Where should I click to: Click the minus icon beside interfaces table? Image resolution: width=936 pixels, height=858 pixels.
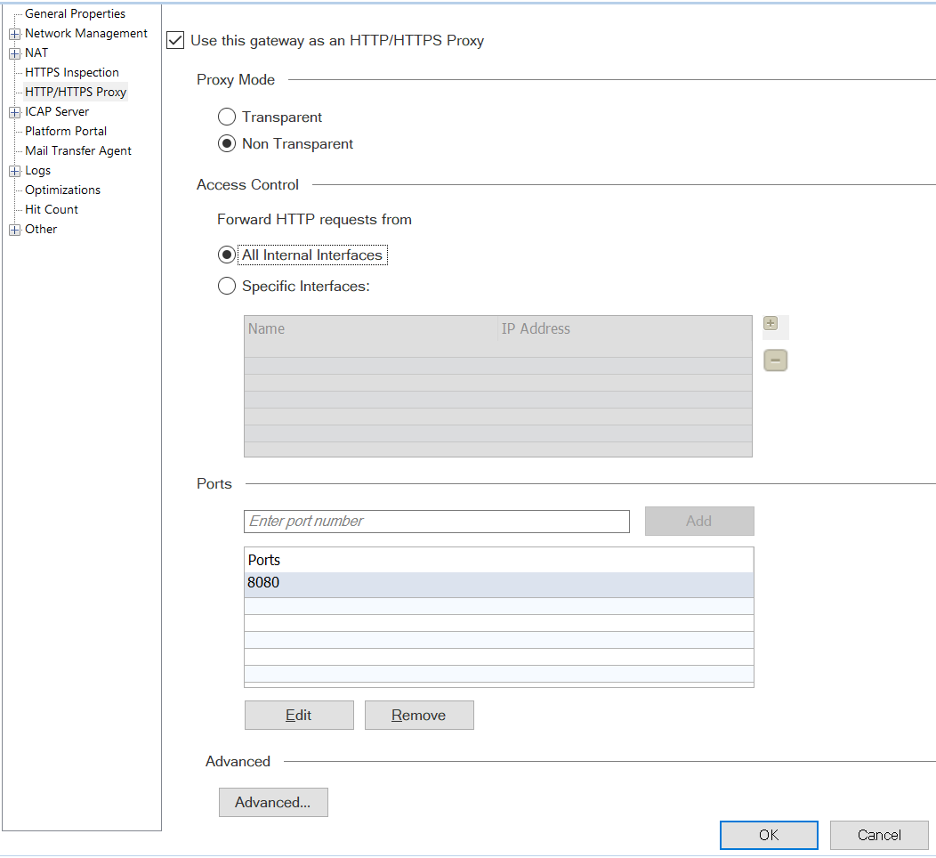[775, 360]
